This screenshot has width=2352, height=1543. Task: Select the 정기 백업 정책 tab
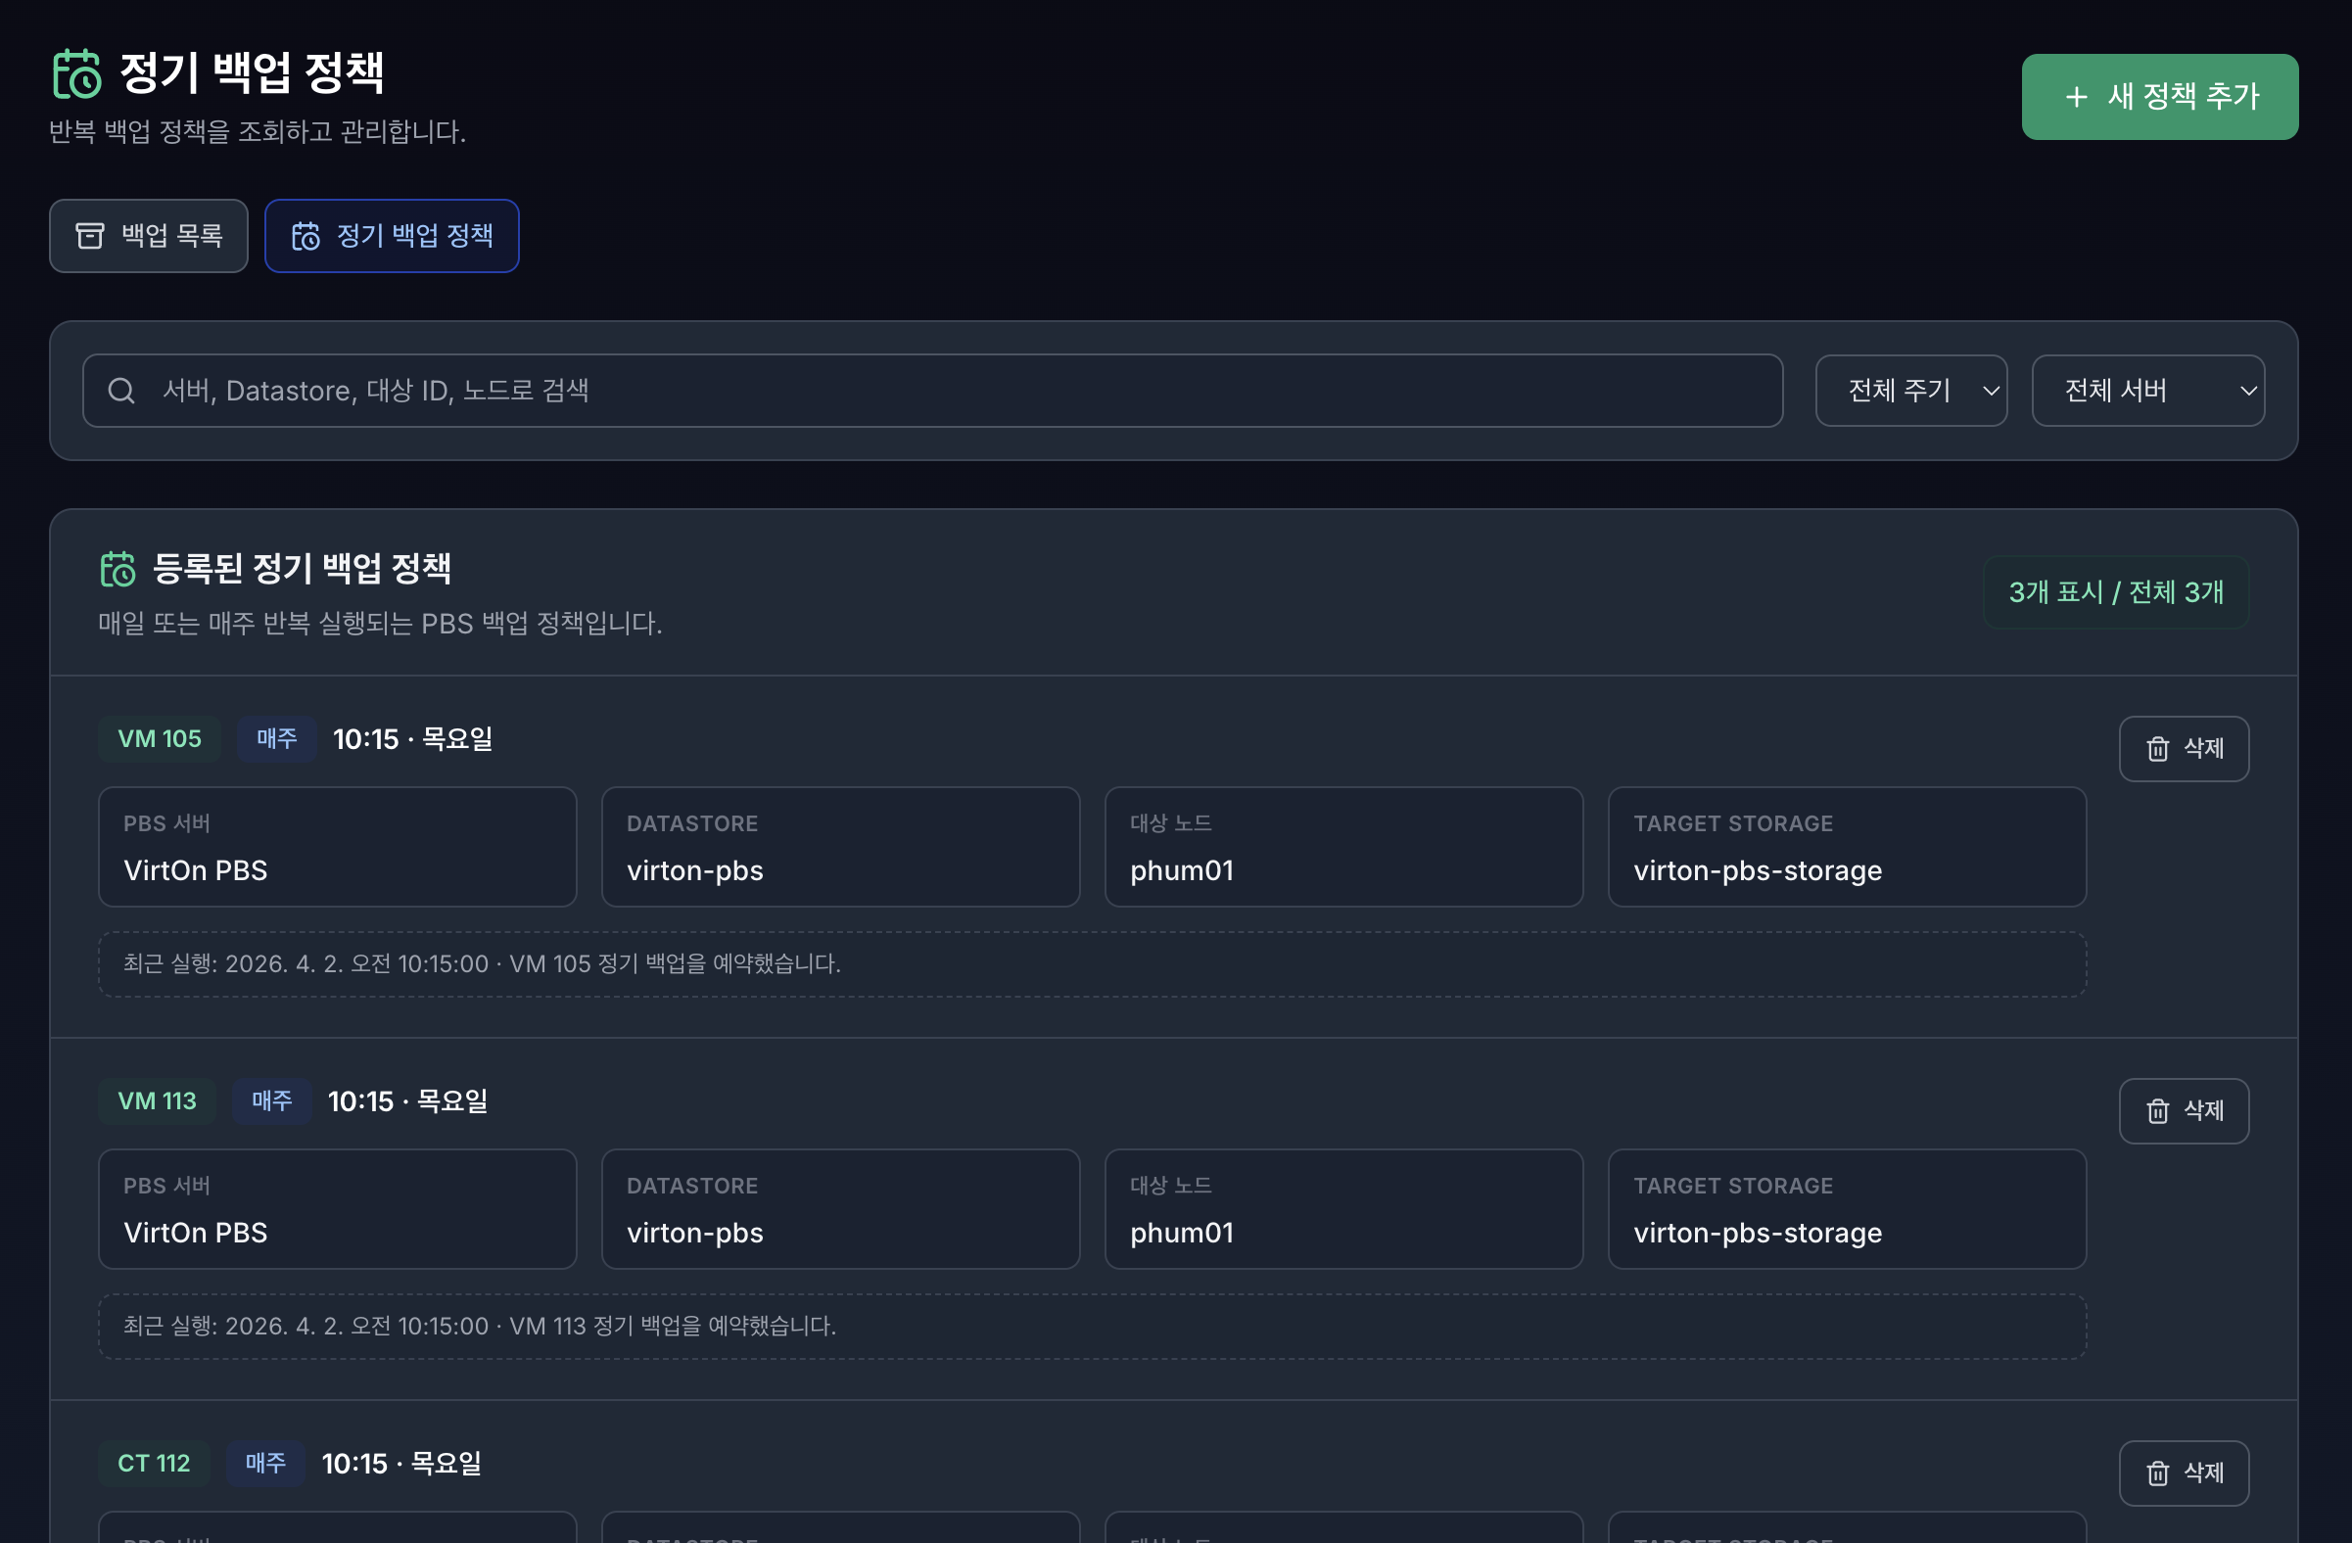pyautogui.click(x=392, y=235)
